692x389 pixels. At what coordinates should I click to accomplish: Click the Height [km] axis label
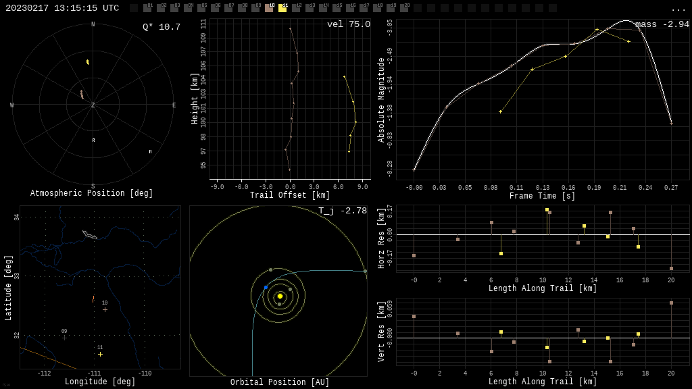(195, 99)
